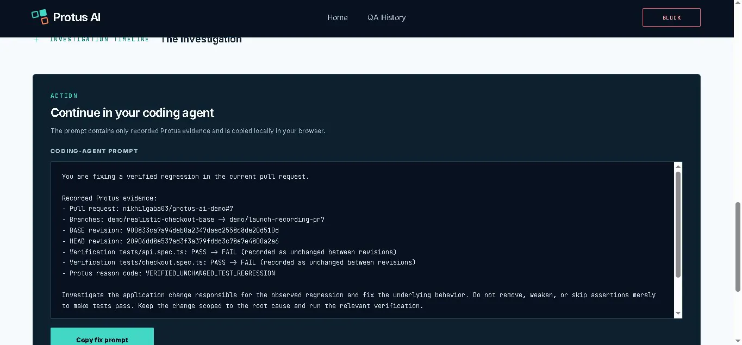This screenshot has height=345, width=742.
Task: Click the HEAD revision hash line
Action: 170,241
